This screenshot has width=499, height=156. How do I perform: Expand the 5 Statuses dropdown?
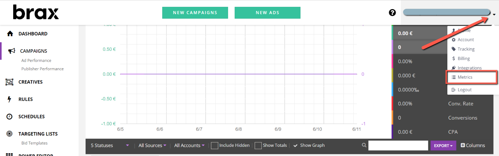click(x=110, y=146)
